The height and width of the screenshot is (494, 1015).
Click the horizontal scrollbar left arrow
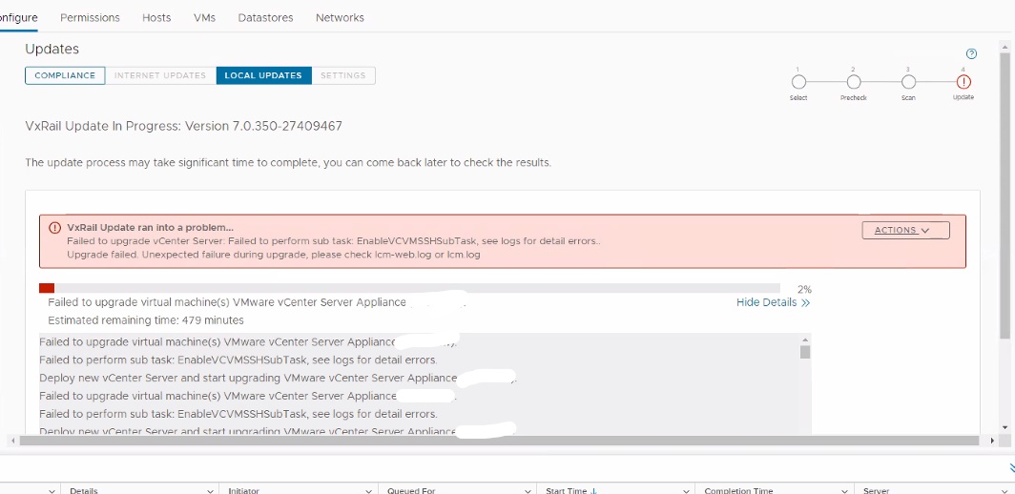point(13,441)
